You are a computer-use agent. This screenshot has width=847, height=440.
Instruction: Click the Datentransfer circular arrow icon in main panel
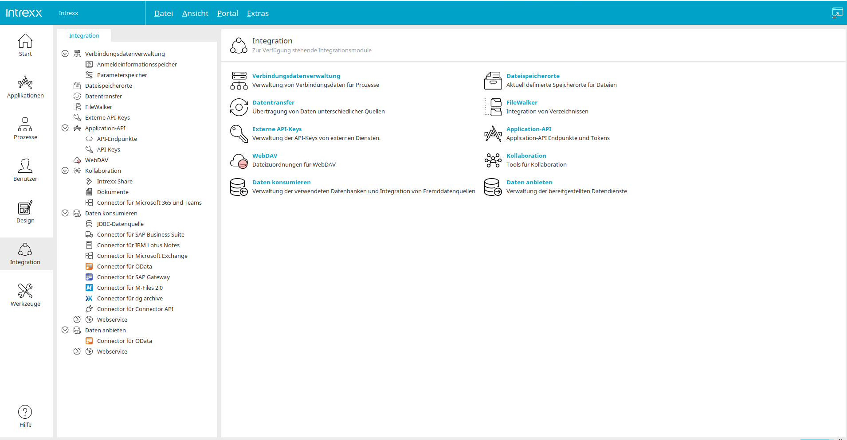pos(239,107)
